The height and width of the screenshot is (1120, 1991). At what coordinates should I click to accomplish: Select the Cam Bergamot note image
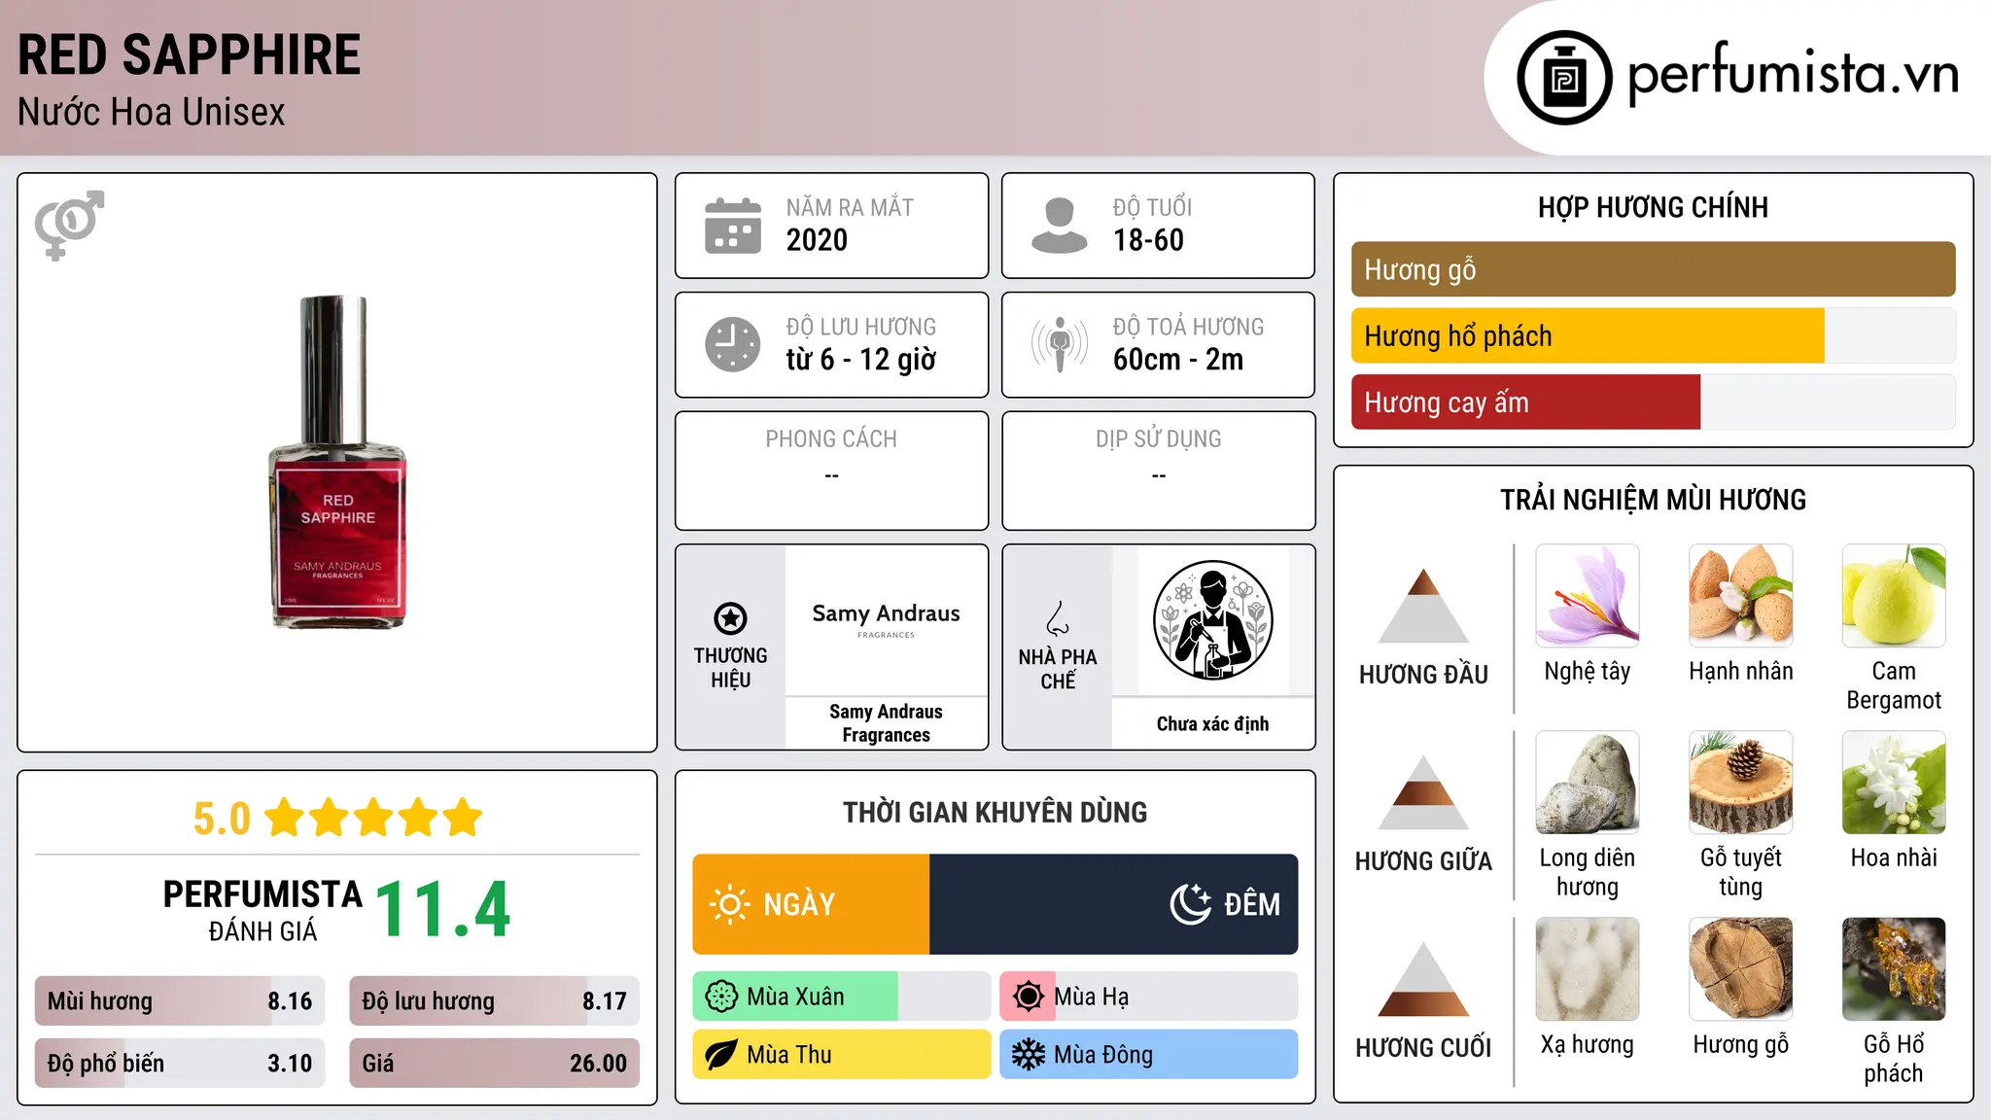pos(1894,595)
